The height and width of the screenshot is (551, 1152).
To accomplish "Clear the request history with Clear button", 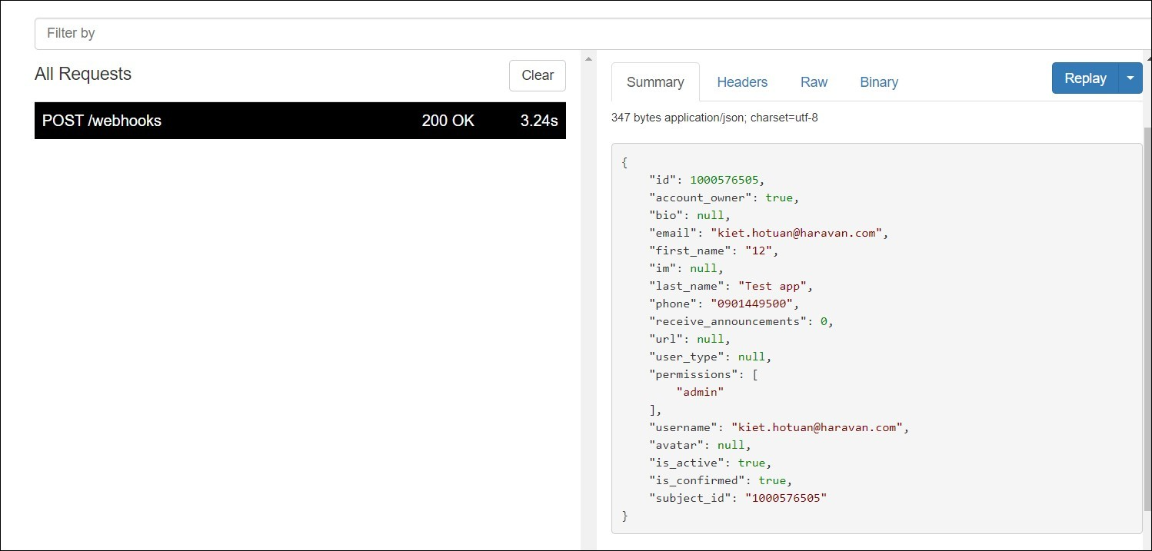I will pos(536,75).
